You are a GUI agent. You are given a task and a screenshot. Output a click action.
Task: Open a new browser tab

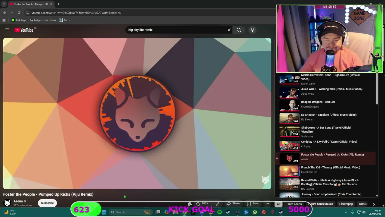coord(58,4)
